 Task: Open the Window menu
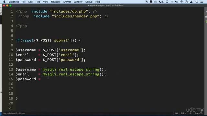[x=78, y=2]
